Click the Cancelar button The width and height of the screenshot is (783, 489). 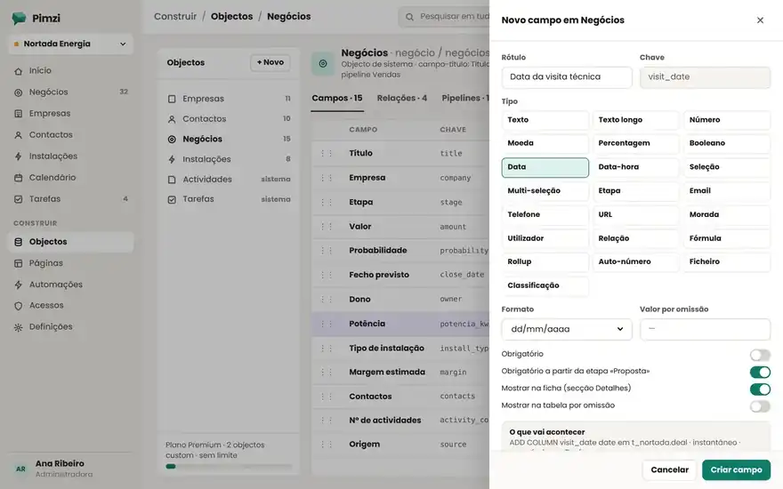pos(669,470)
